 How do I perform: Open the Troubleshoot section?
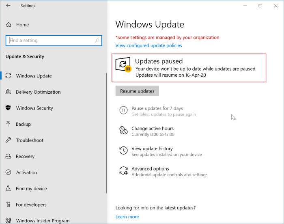tap(30, 140)
